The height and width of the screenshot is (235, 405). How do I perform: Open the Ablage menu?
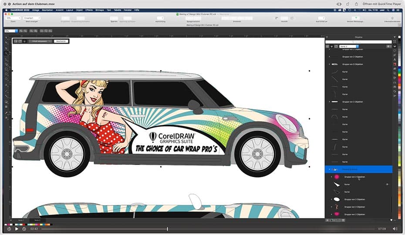coord(35,10)
